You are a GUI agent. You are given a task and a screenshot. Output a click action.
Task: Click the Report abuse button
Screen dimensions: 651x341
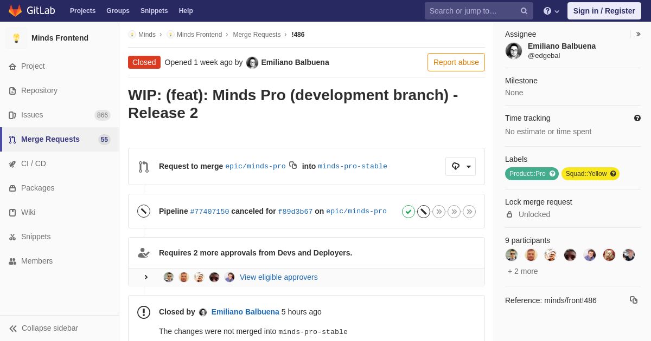pos(456,62)
